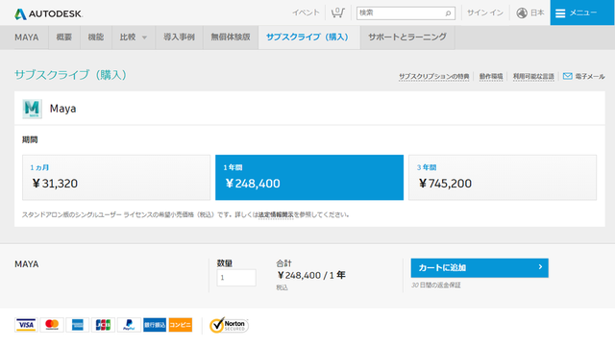Click the search magnifier icon
This screenshot has height=348, width=615.
point(448,13)
